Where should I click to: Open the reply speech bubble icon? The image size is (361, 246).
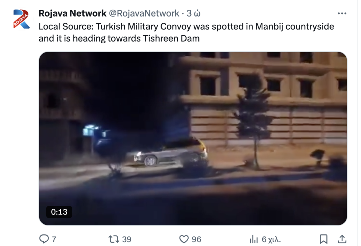point(44,239)
